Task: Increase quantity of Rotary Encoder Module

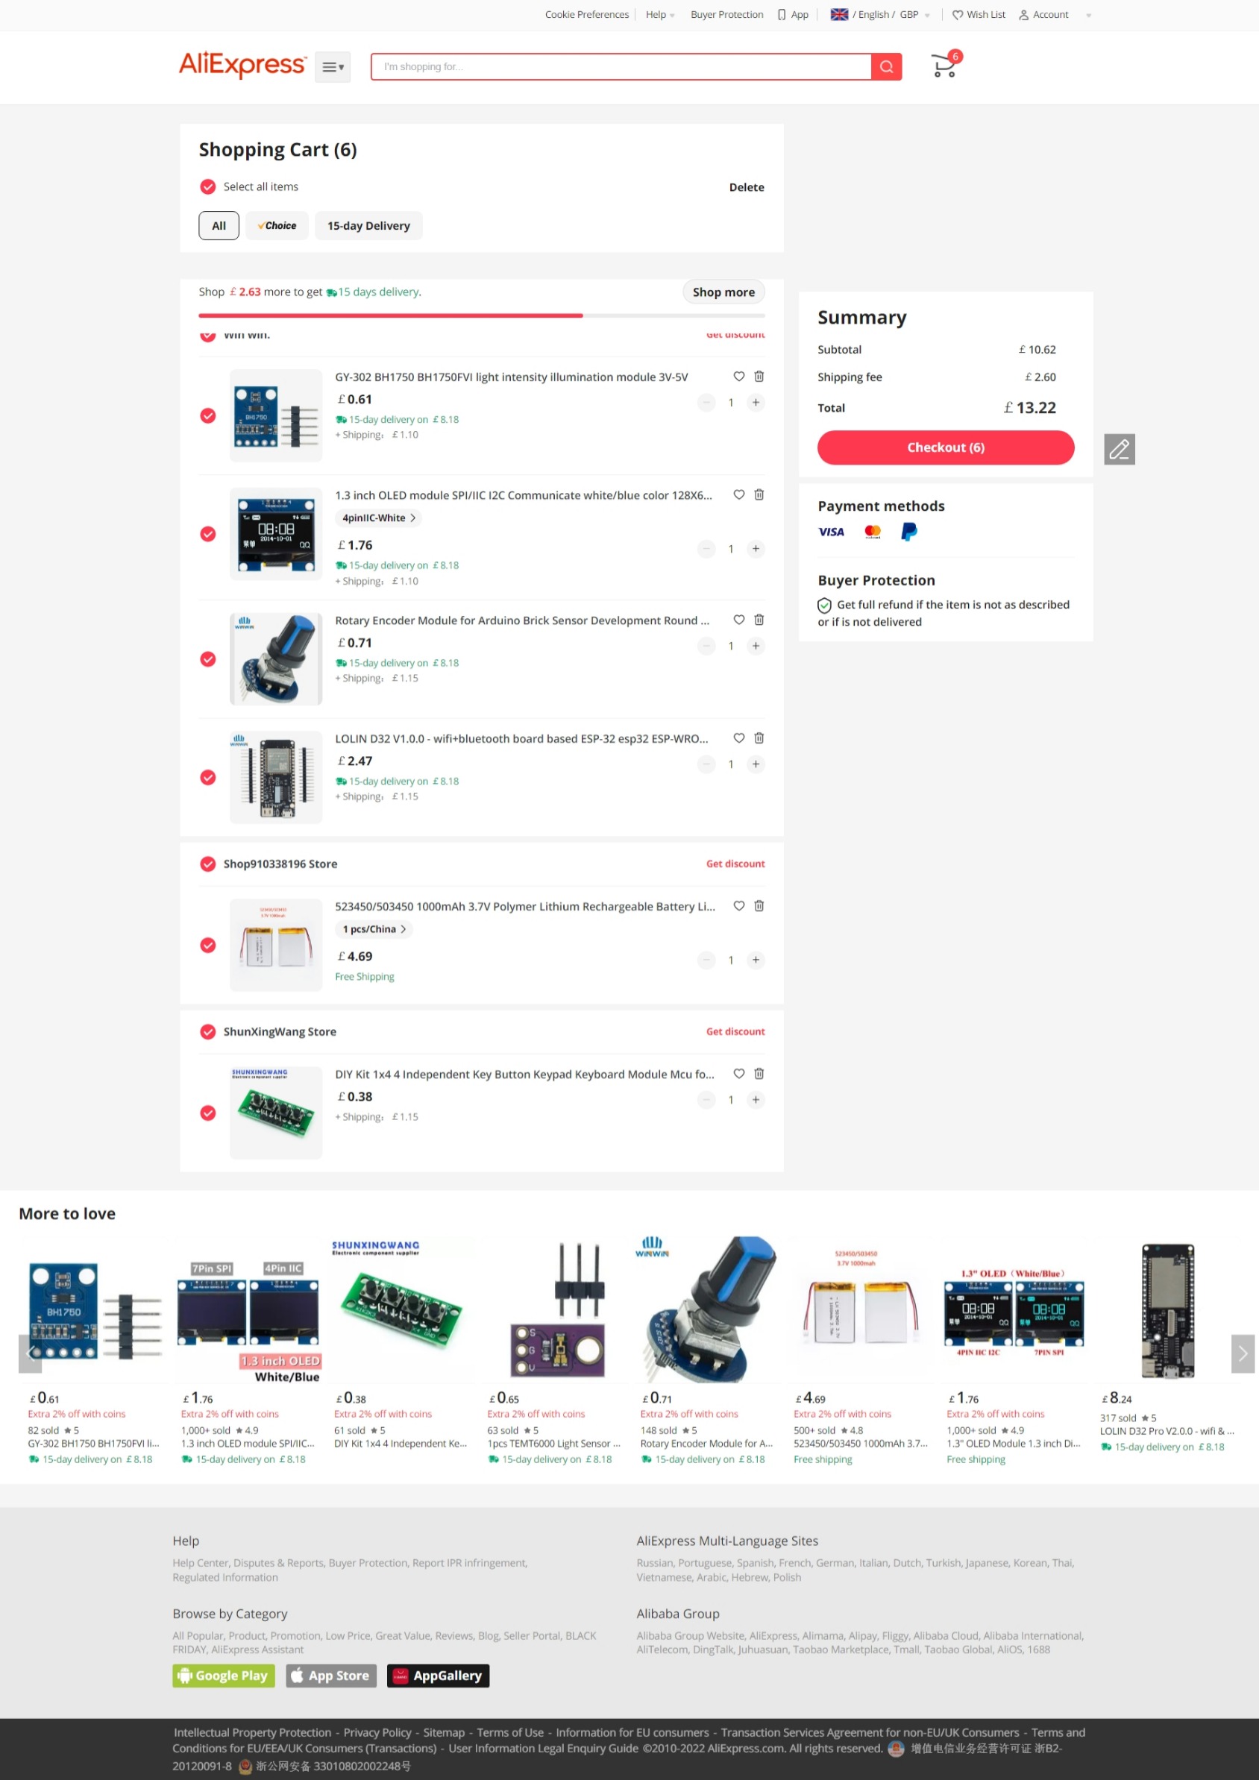Action: coord(756,646)
